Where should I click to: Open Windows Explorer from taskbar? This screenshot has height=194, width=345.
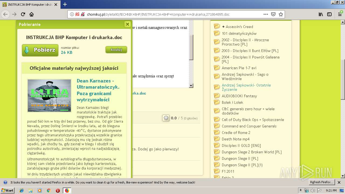30,190
